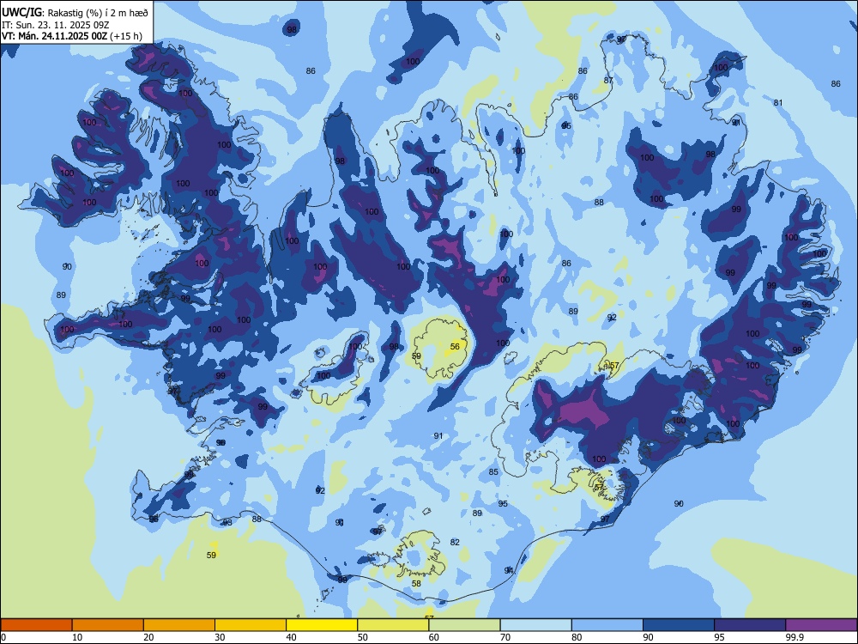Click the purple legend swatch above 99.9
Image resolution: width=858 pixels, height=644 pixels.
click(821, 625)
